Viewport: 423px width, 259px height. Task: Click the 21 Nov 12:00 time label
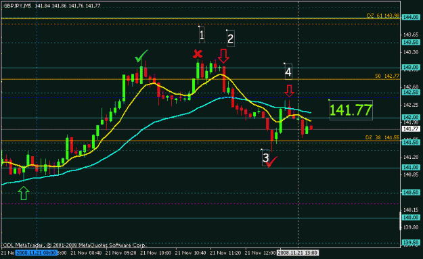[x=260, y=253]
